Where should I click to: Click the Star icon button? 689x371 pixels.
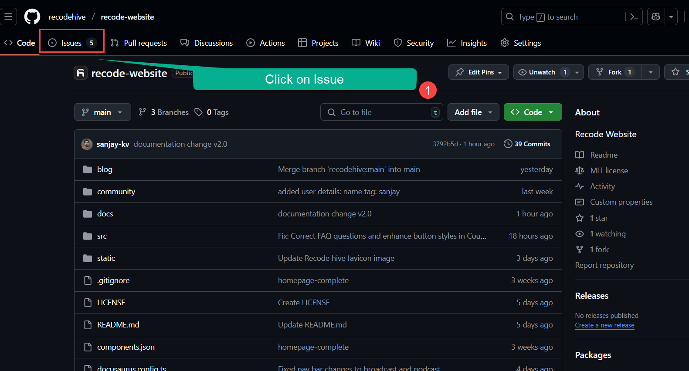click(676, 72)
